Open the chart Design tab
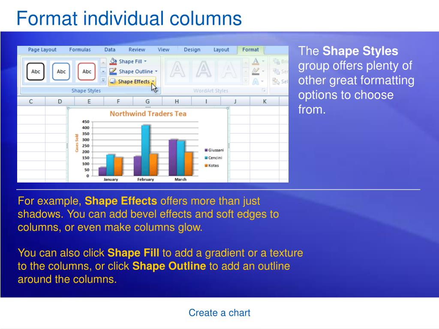439x329 pixels. pyautogui.click(x=192, y=50)
